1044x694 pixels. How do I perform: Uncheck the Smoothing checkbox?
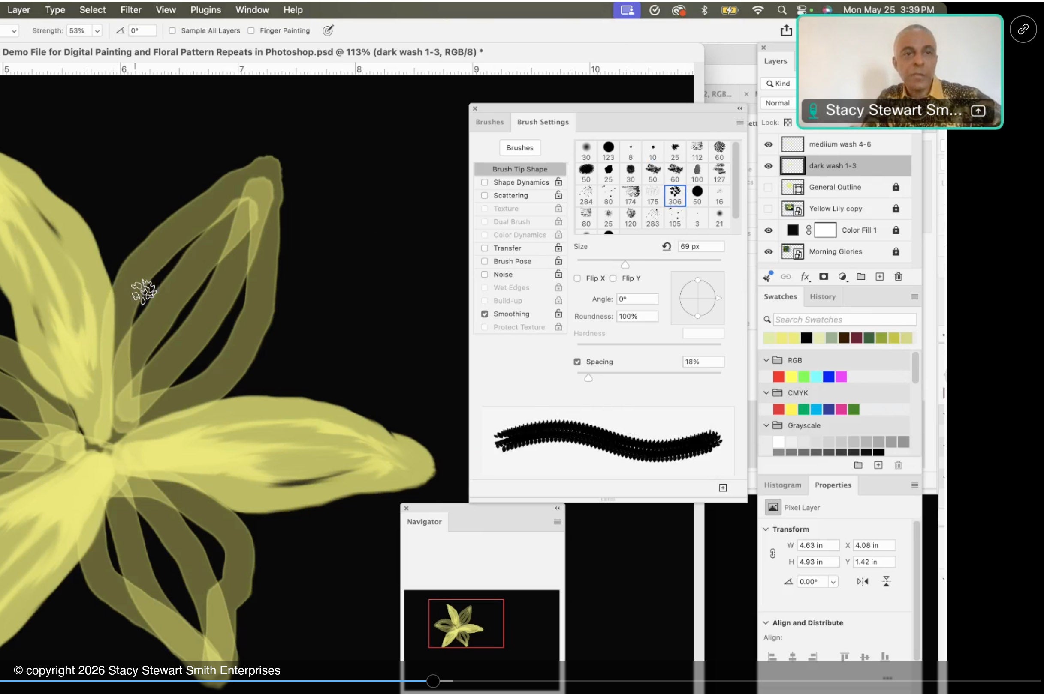coord(484,314)
